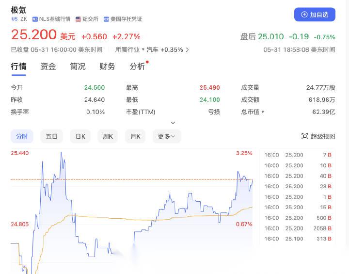Open the 财务 tab
Viewport: 349px width, 274px height.
[107, 66]
